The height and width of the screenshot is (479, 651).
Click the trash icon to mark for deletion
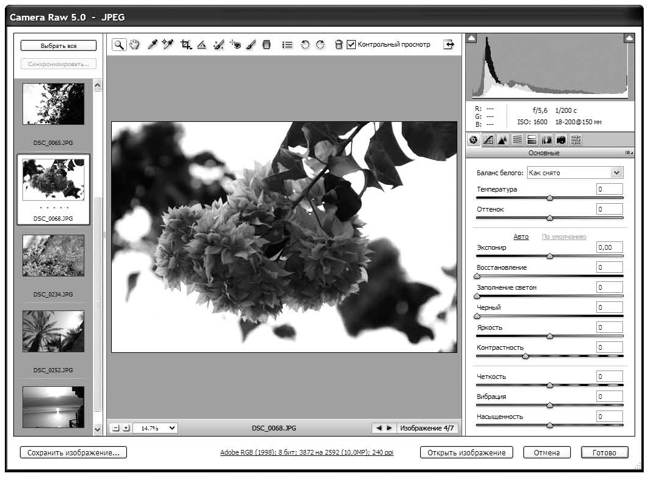tap(339, 44)
